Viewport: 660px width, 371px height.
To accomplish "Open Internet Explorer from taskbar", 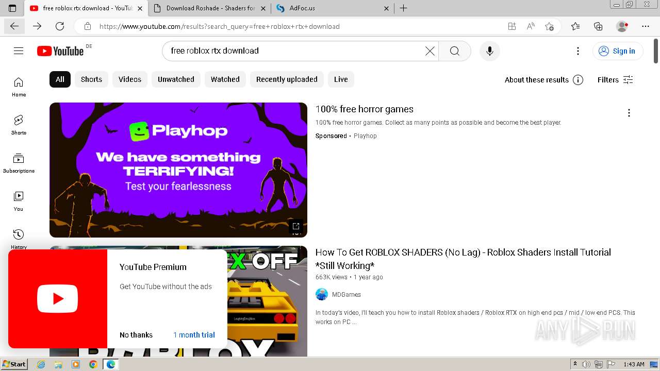I will click(x=41, y=364).
